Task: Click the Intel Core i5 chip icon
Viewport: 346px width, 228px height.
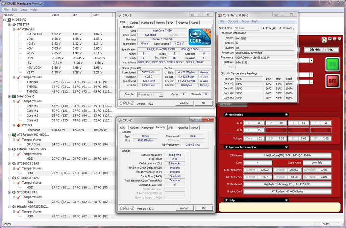Action: pos(14,96)
